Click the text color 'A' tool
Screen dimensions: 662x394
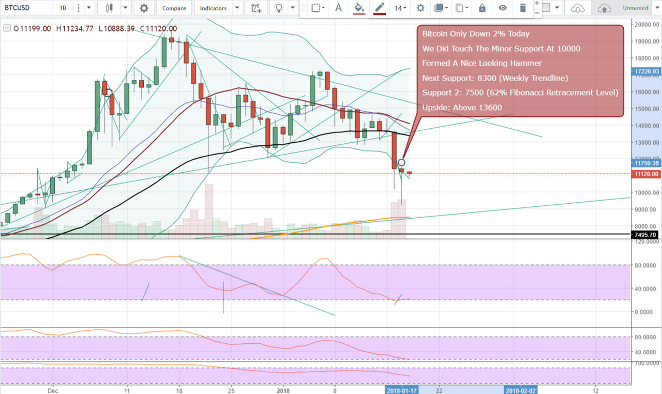click(338, 8)
